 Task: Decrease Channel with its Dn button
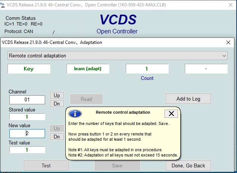tap(57, 104)
